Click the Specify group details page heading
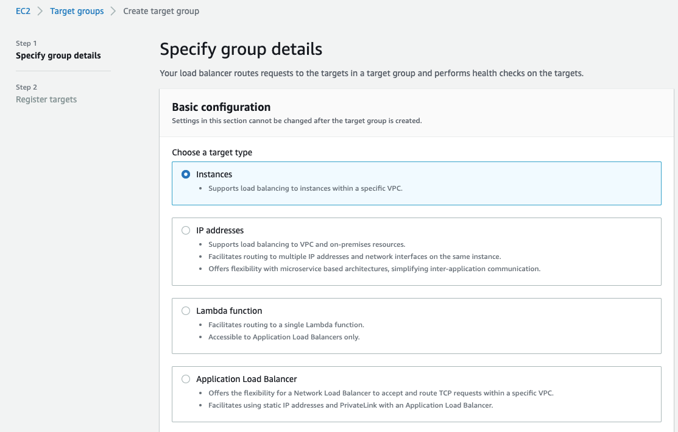 tap(241, 49)
